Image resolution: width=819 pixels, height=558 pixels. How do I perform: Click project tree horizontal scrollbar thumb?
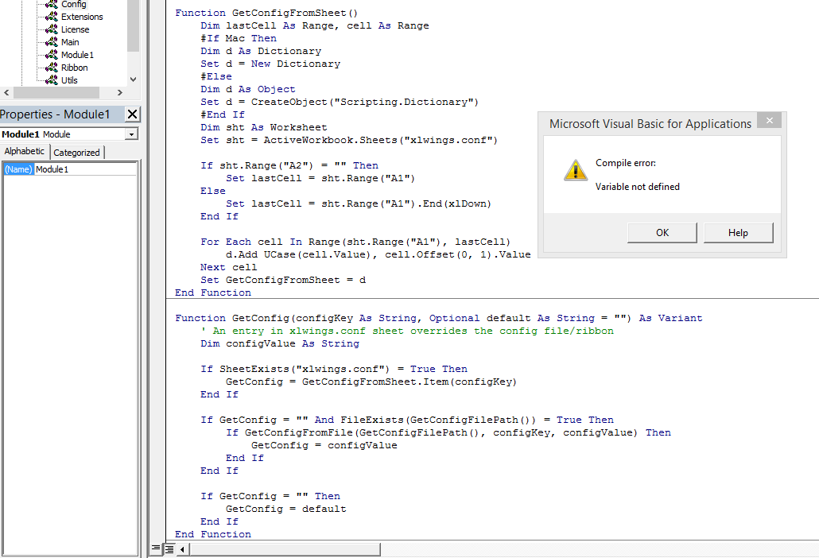pos(56,92)
